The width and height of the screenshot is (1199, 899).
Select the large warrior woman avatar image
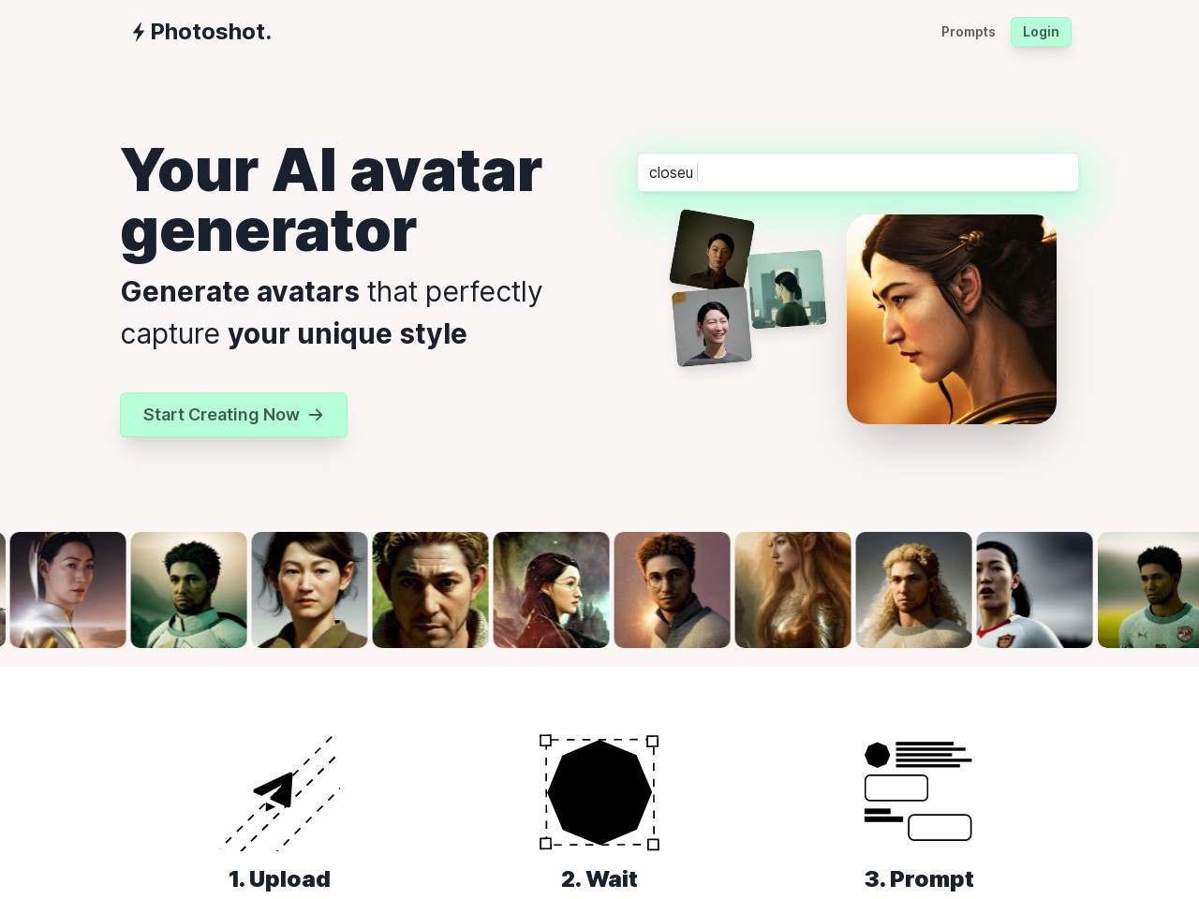(952, 319)
